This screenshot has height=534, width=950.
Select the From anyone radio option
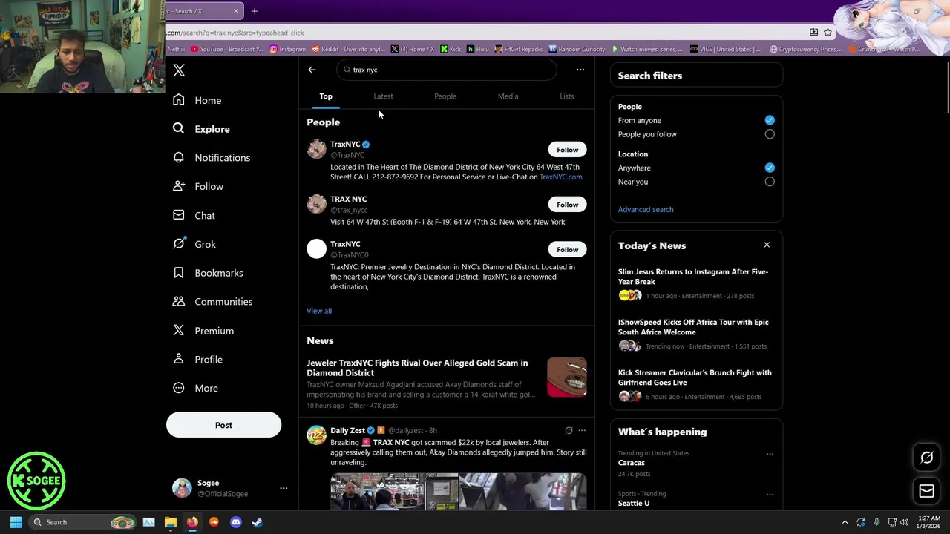point(770,120)
